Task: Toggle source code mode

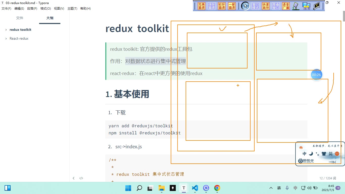Action: pos(81,178)
